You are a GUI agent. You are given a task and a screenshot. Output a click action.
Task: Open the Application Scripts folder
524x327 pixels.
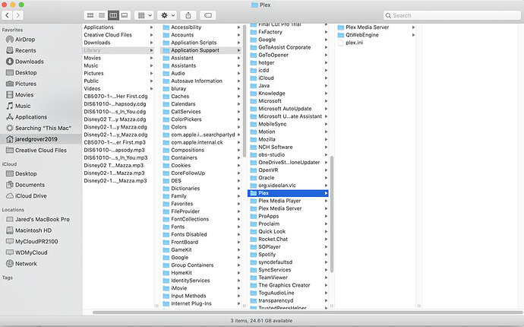pyautogui.click(x=194, y=43)
